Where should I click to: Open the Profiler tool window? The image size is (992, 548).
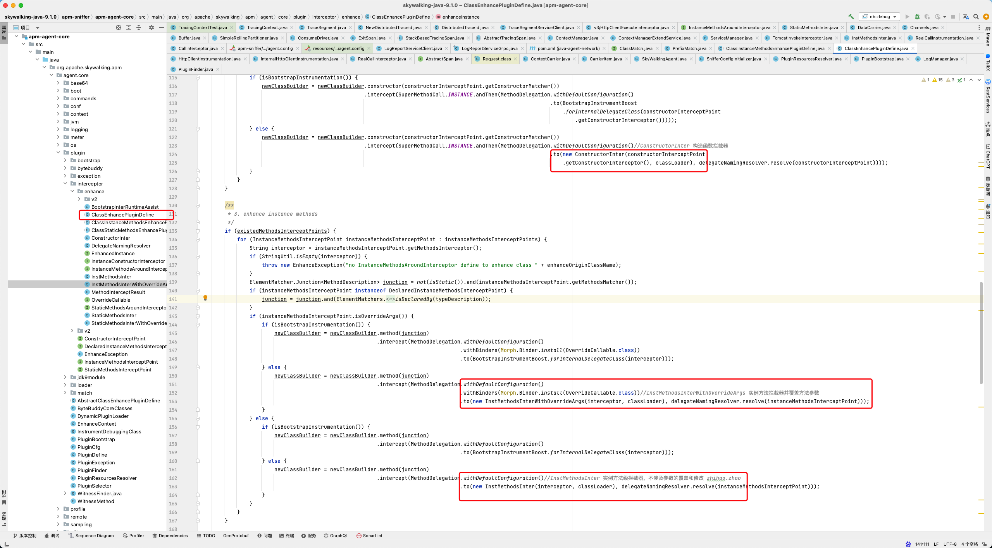[133, 536]
